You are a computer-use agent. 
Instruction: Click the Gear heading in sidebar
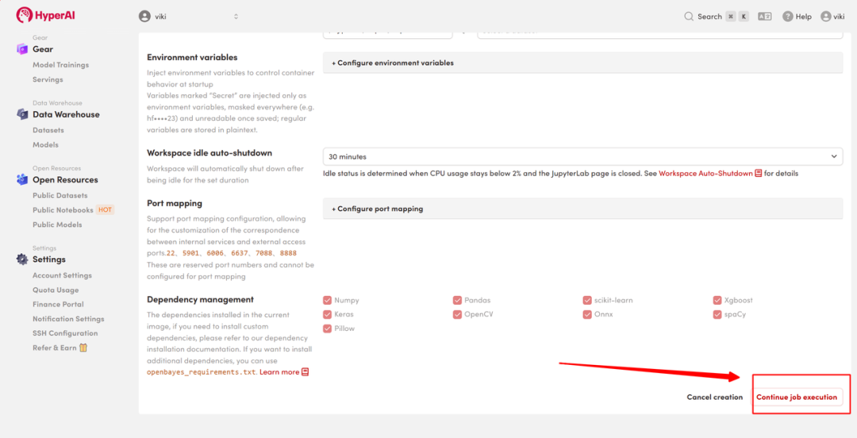point(43,49)
